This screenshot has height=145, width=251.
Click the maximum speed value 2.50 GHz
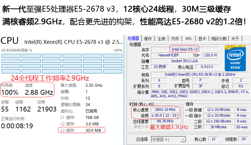coord(94,85)
